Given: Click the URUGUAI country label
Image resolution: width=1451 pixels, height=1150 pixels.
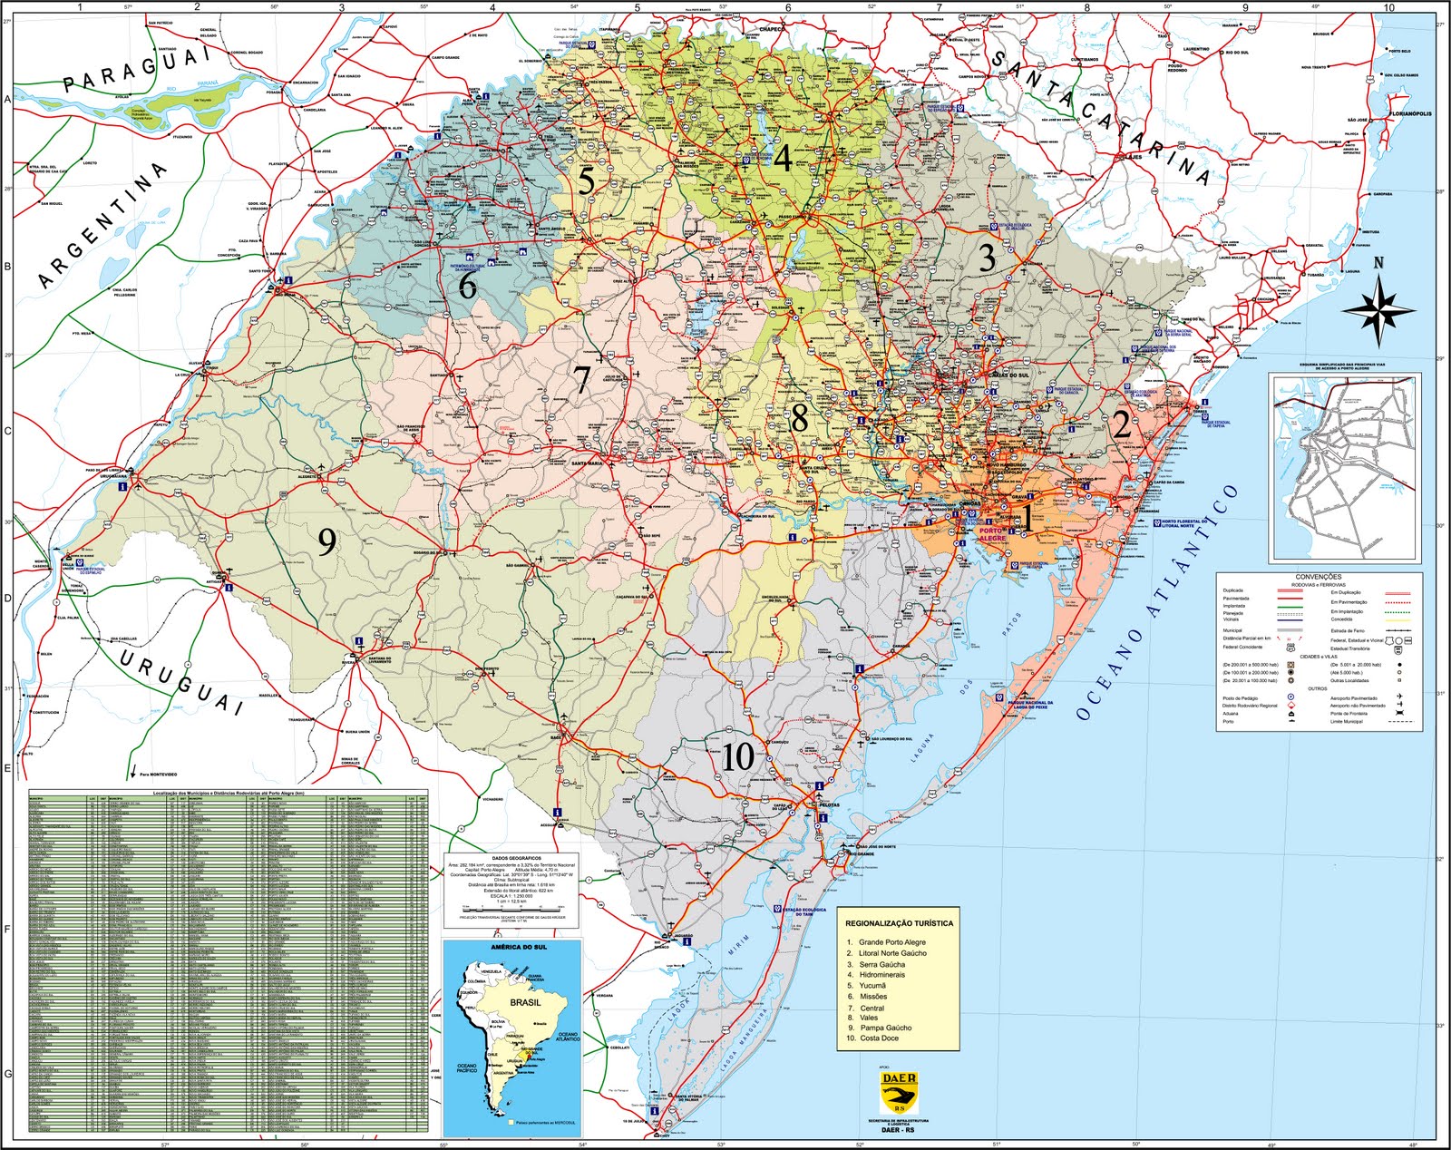Looking at the screenshot, I should click(180, 682).
